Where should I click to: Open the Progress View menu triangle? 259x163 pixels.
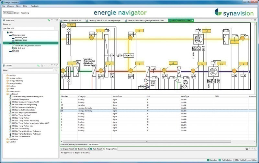pos(250,148)
